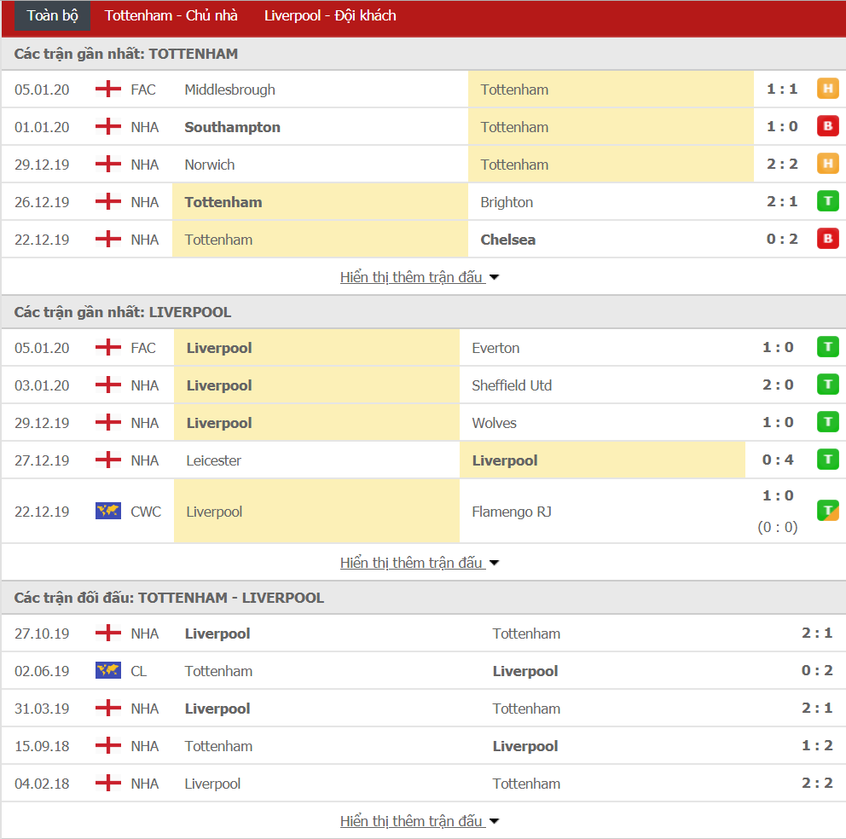The width and height of the screenshot is (846, 839).
Task: Click England flag icon on Middlesbrough row
Action: tap(107, 89)
